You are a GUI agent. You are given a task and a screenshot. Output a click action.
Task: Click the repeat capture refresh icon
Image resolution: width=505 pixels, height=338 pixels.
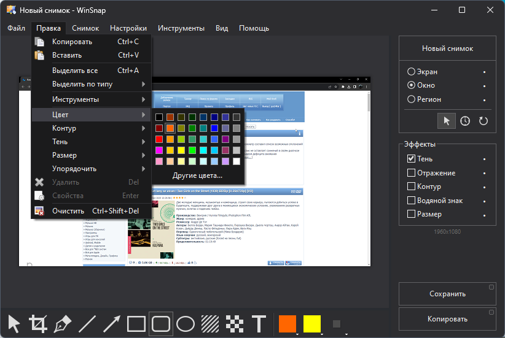(483, 121)
